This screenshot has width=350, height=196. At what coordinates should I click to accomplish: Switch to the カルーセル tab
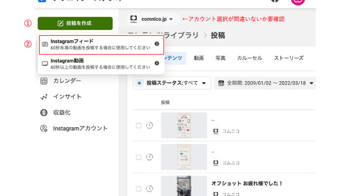tap(250, 58)
